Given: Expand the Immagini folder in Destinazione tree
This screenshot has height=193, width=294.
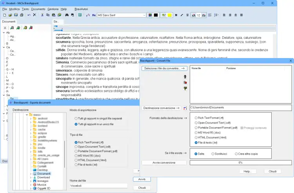Looking at the screenshot, I should tap(31, 181).
